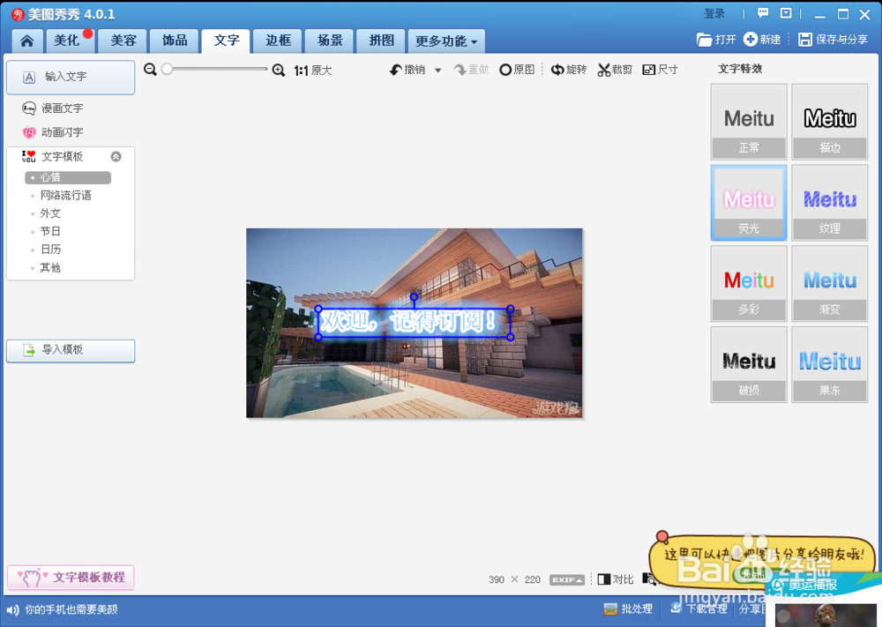Click the EXIF info button

click(x=567, y=579)
